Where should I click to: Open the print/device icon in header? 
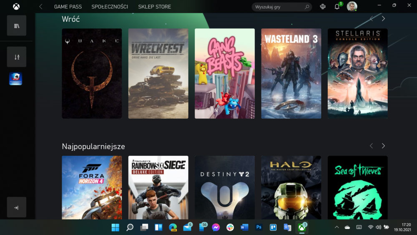click(x=323, y=7)
